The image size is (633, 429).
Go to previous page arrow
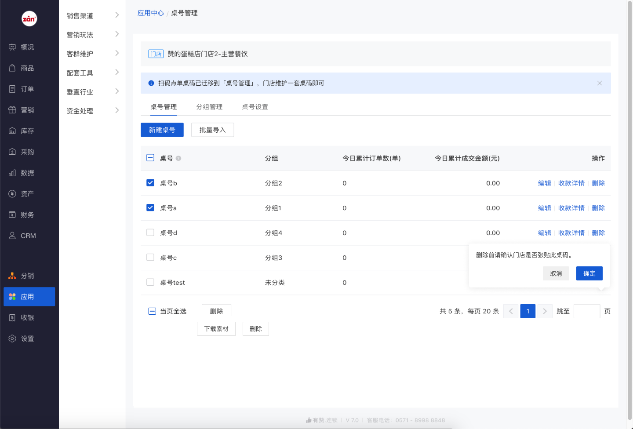point(510,311)
